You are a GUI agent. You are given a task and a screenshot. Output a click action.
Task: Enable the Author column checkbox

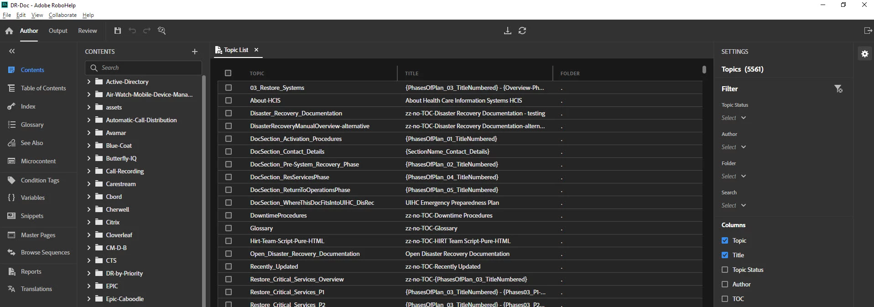click(x=725, y=284)
